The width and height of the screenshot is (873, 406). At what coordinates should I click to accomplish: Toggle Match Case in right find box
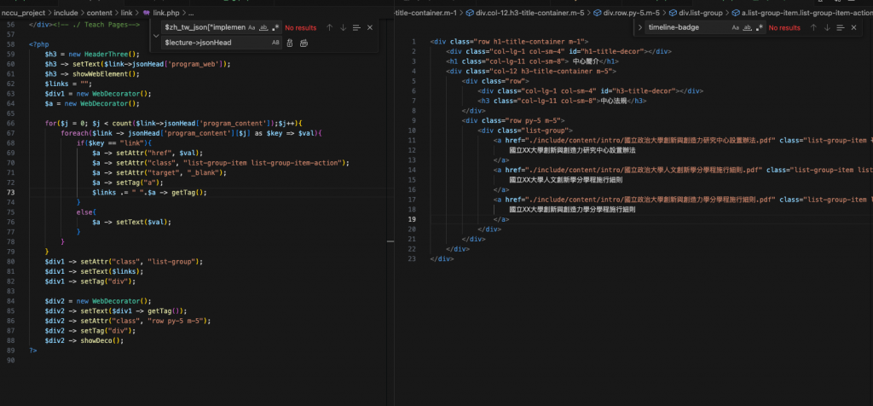(x=736, y=27)
